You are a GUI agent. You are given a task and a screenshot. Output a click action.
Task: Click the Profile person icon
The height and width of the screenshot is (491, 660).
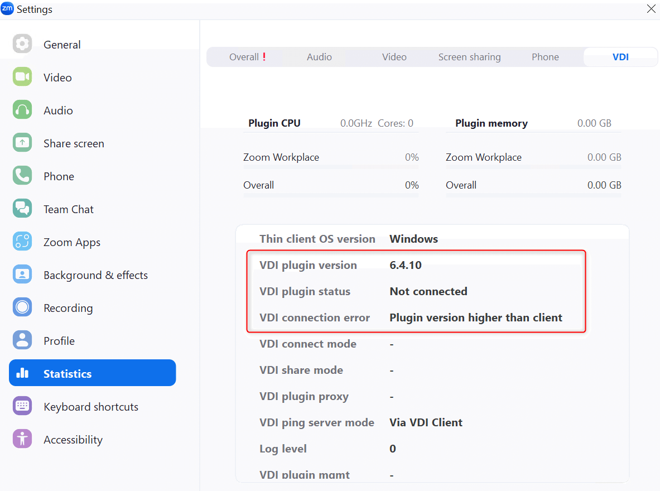pos(22,340)
